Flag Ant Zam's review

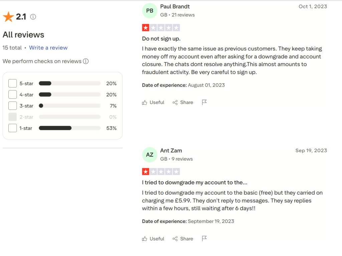[204, 238]
